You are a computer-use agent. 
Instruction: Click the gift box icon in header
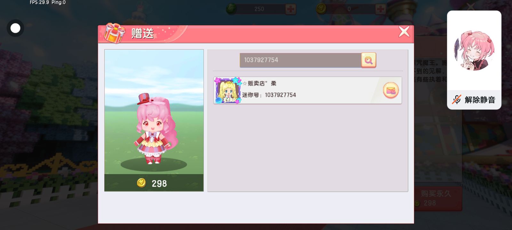point(115,33)
